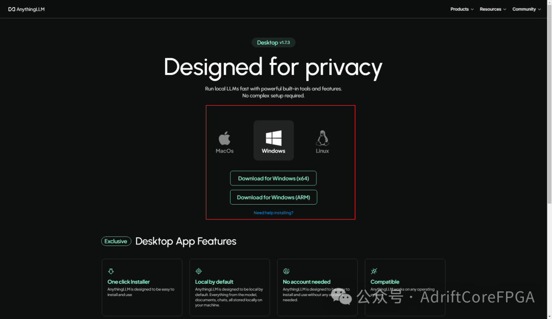Image resolution: width=552 pixels, height=319 pixels.
Task: Click the 'No complex setup required.' text
Action: (273, 95)
